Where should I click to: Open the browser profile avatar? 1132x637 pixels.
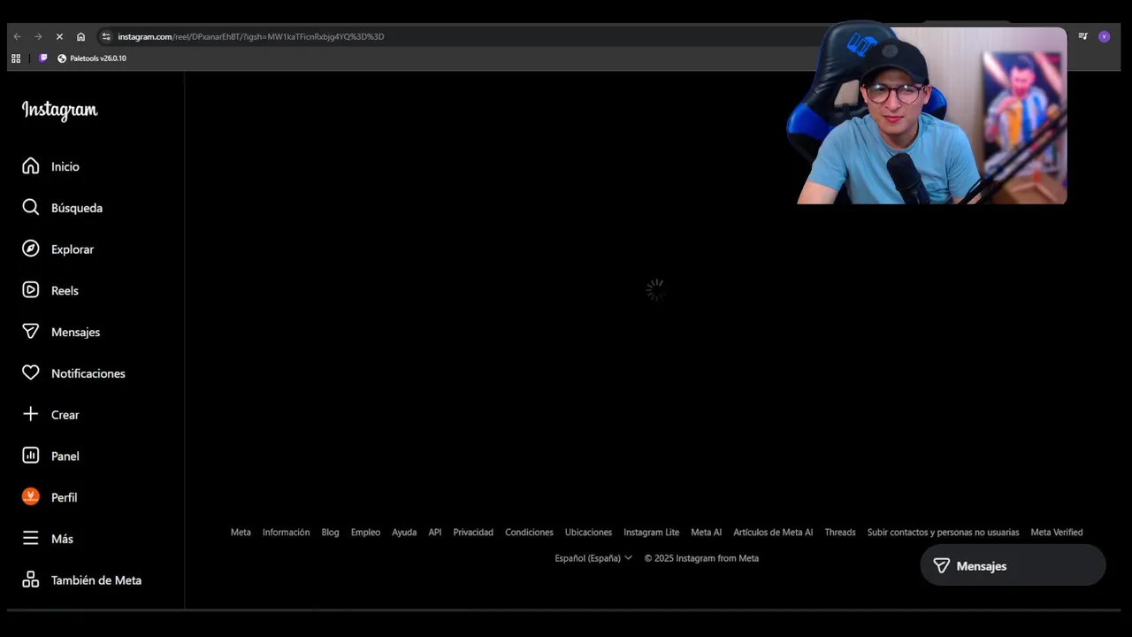(1104, 36)
